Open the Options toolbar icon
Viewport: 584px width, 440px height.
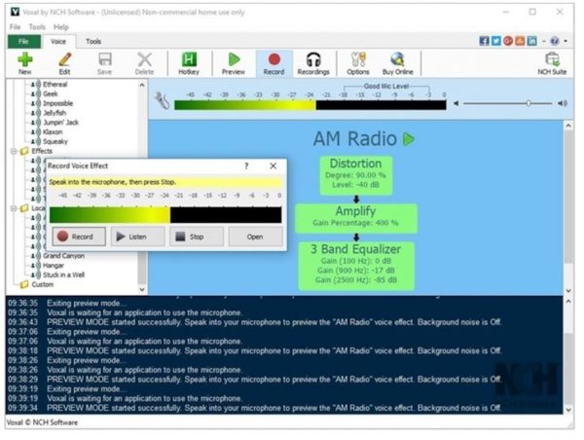[357, 63]
